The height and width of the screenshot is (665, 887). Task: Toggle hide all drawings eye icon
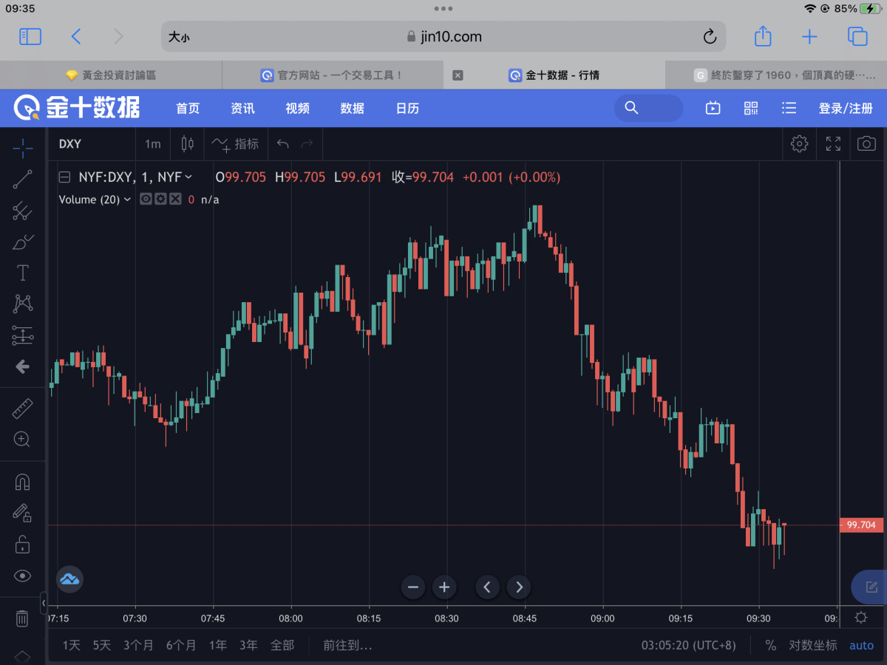23,576
